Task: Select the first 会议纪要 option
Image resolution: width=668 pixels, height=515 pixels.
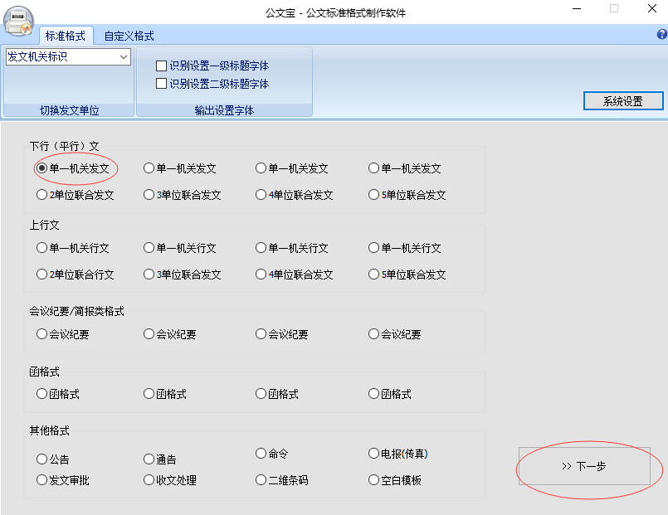Action: click(x=41, y=334)
